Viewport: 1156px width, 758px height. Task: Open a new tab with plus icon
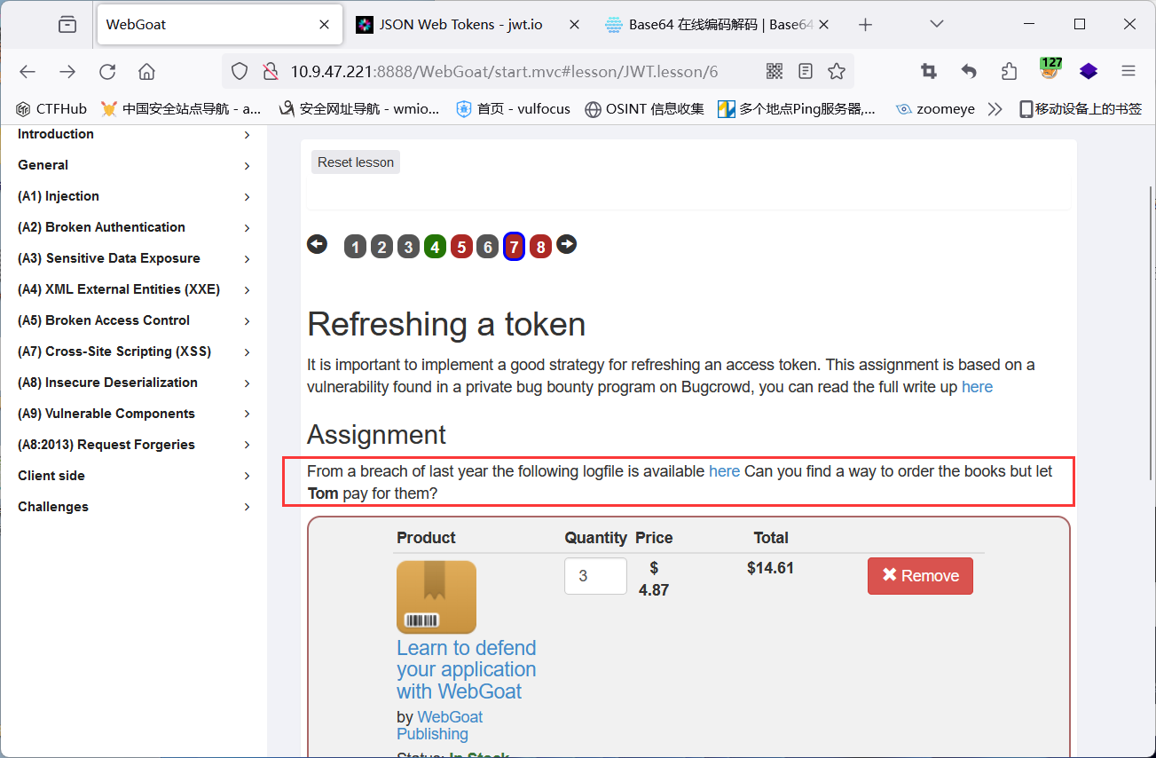(x=866, y=25)
